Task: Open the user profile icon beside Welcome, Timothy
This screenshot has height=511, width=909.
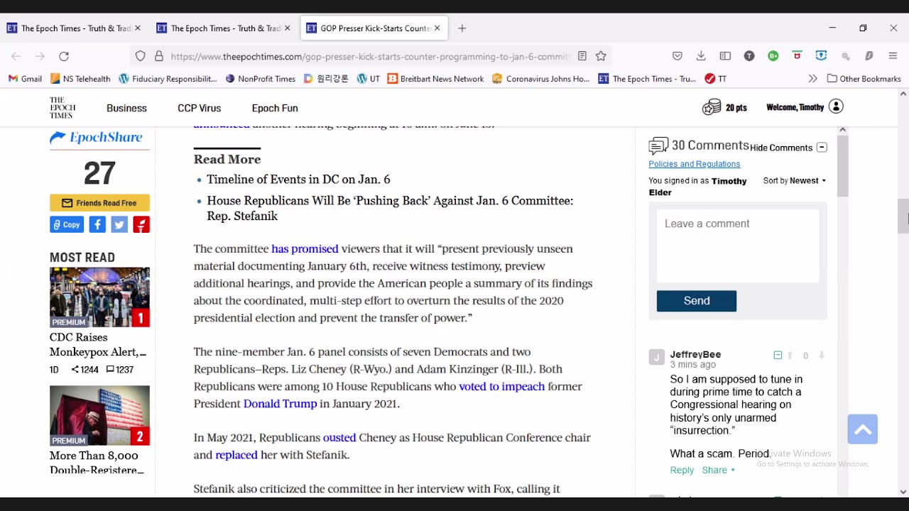Action: [x=836, y=106]
